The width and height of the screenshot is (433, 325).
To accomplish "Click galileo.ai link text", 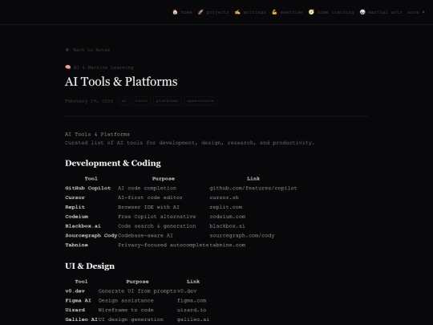I will (193, 319).
